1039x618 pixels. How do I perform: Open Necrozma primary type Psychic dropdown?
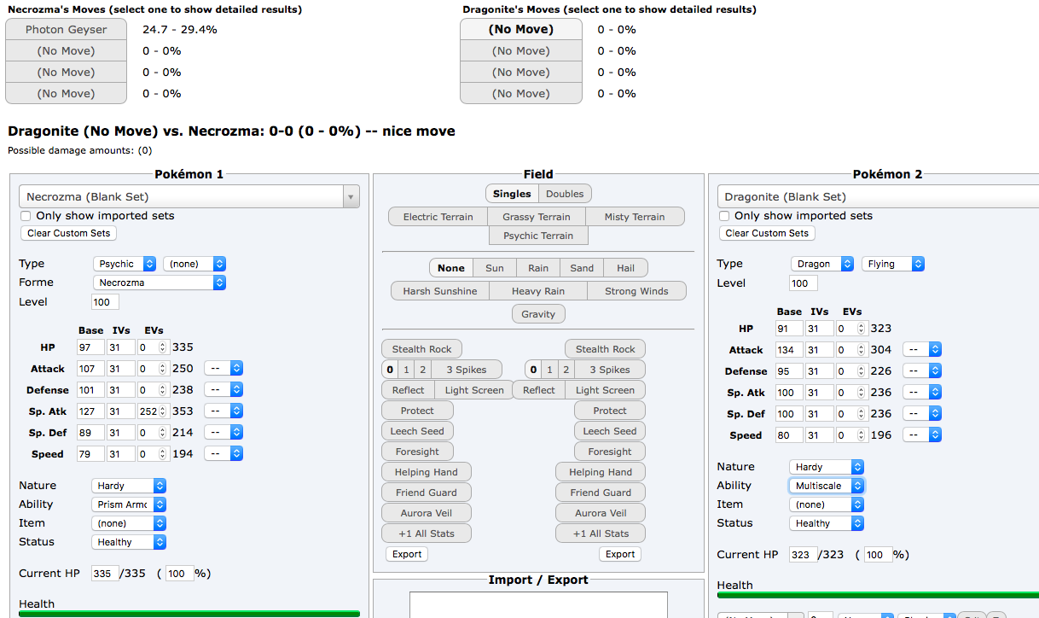pos(125,264)
